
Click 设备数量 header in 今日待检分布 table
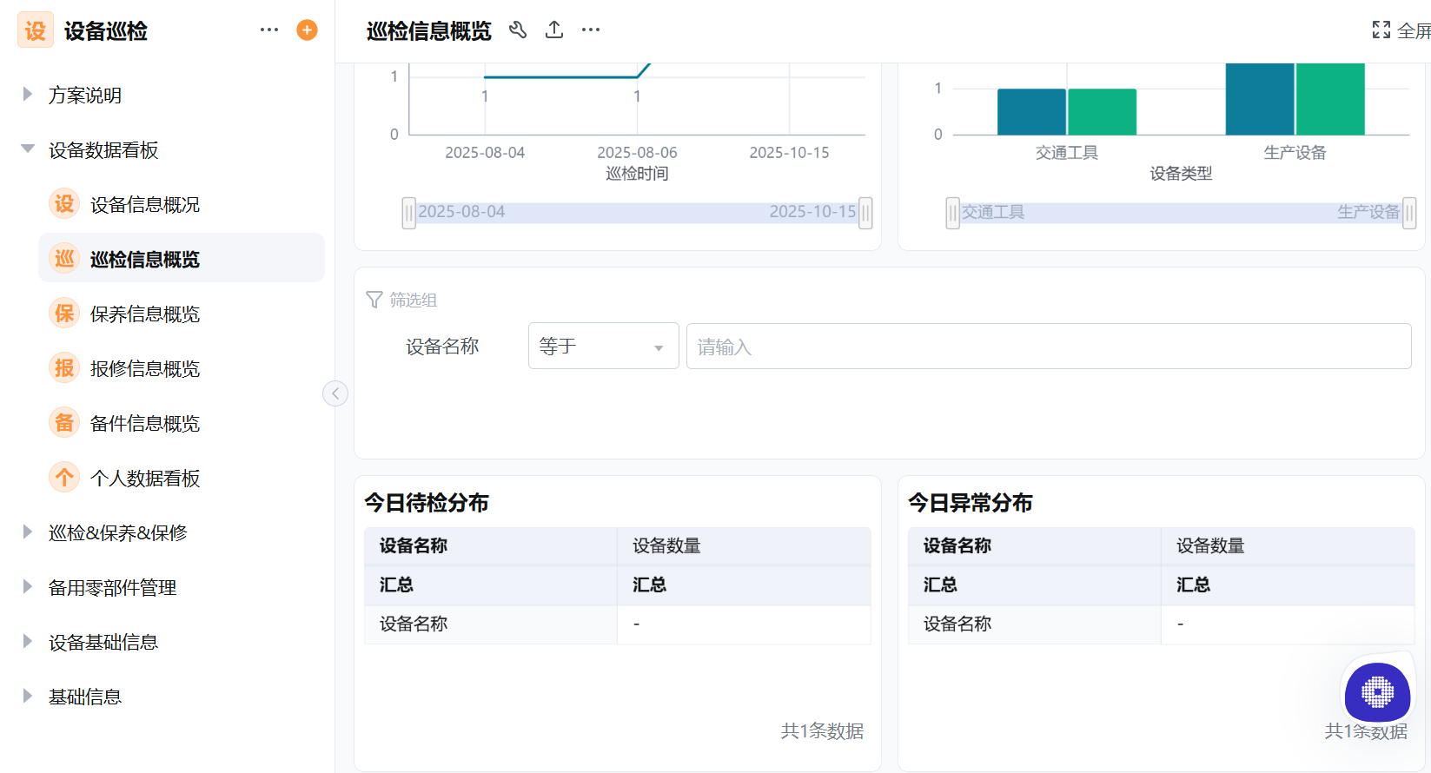666,545
